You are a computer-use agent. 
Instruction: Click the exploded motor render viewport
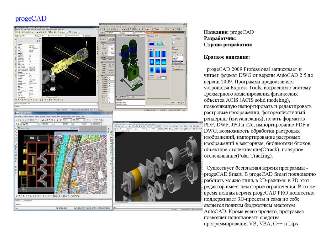(158, 167)
